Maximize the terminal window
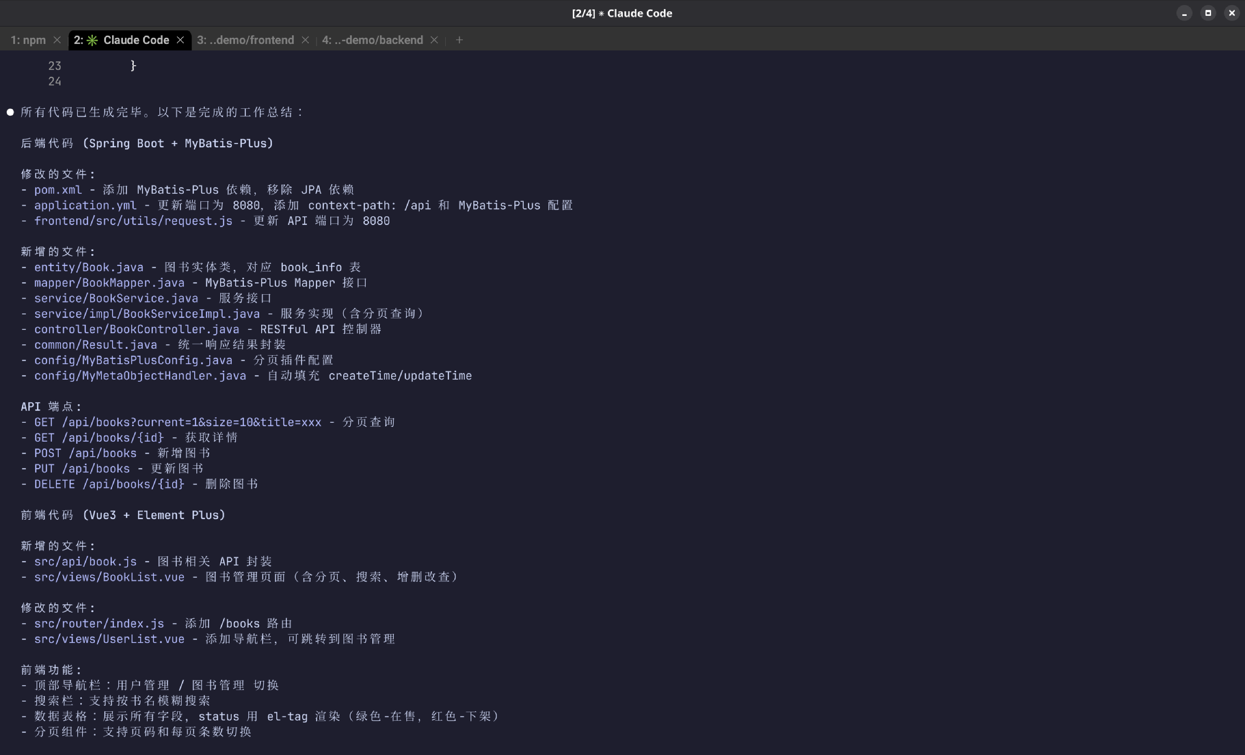Screen dimensions: 1245x755 (x=1208, y=13)
